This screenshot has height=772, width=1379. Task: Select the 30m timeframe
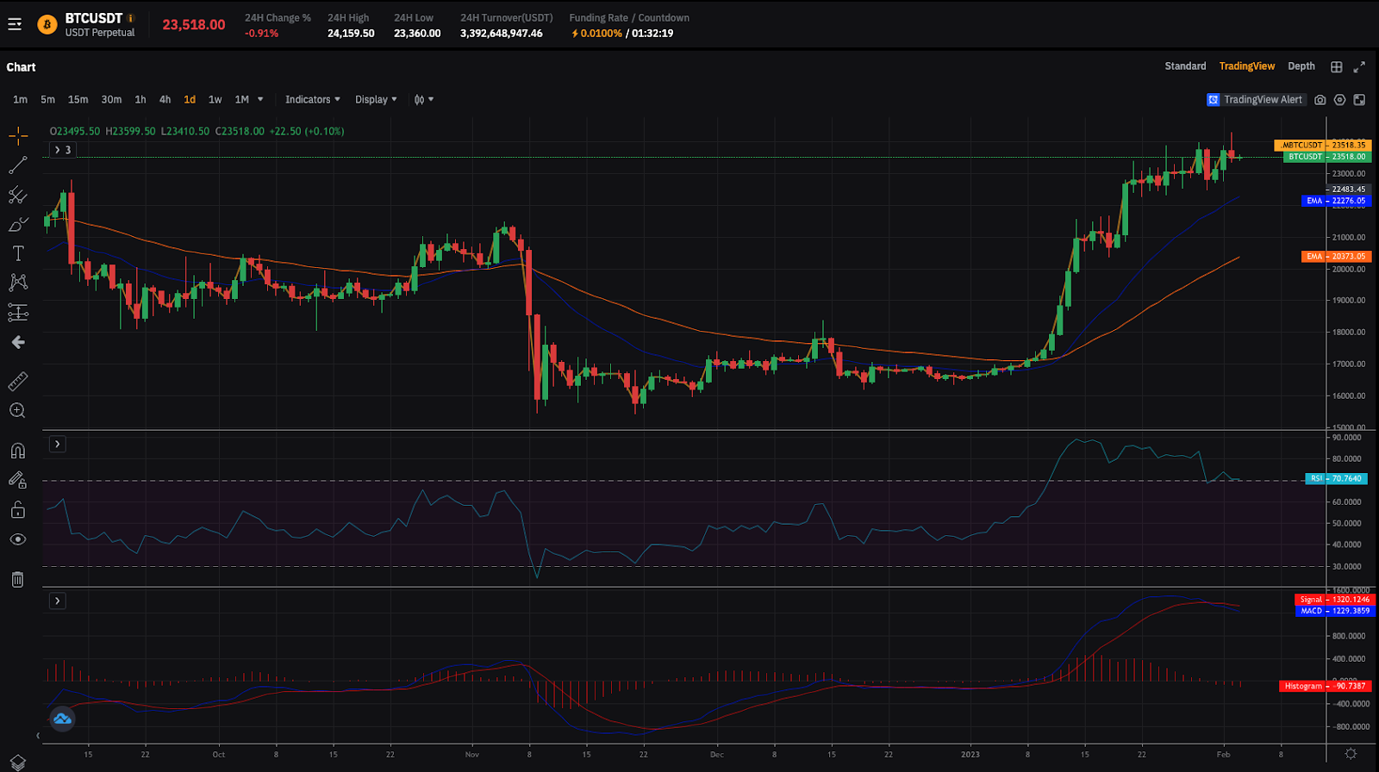click(111, 100)
